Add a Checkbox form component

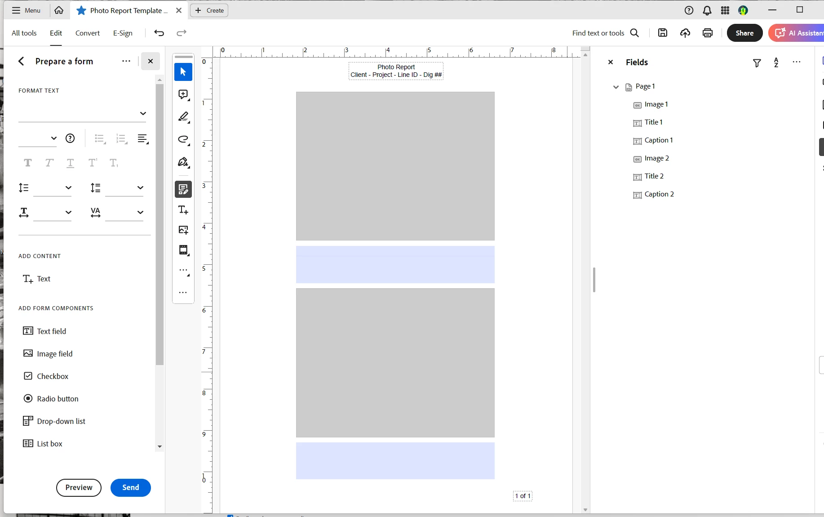46,376
